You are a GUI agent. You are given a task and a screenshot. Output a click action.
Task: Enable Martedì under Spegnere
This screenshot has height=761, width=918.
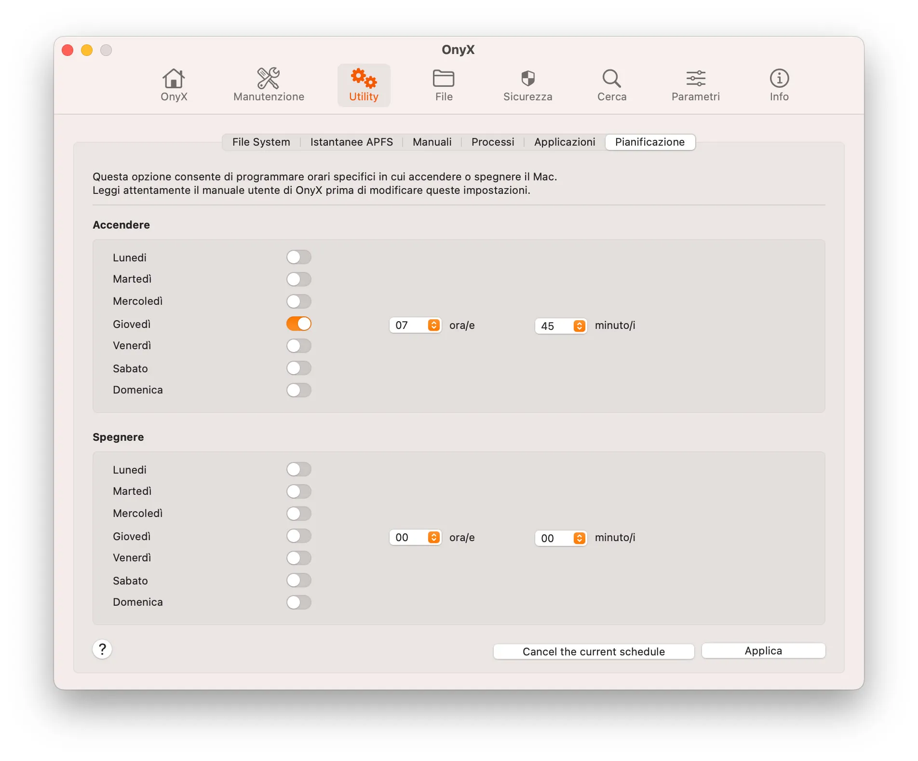pos(299,491)
